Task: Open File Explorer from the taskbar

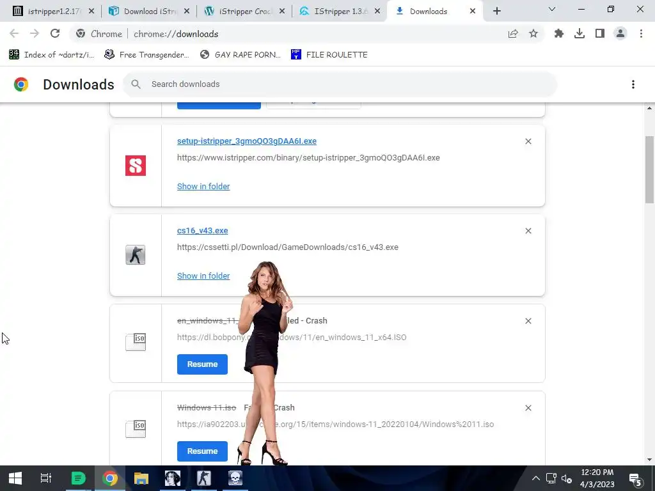Action: 141,478
